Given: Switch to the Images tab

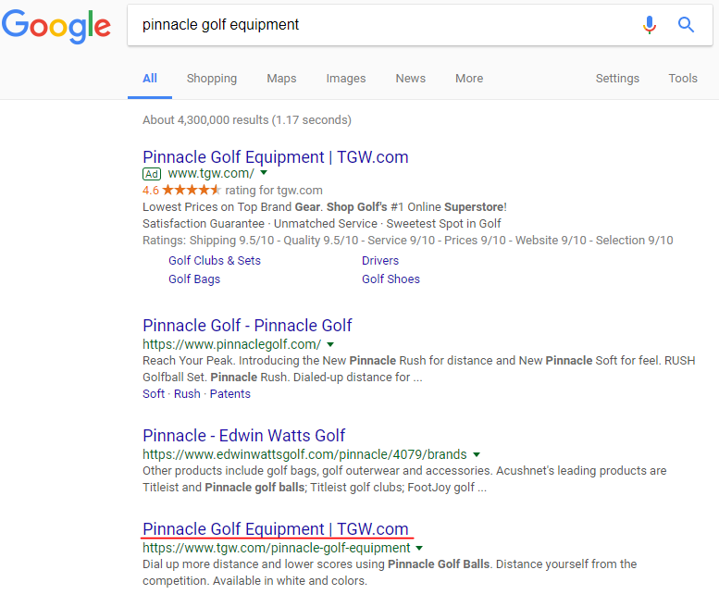Looking at the screenshot, I should [x=346, y=79].
